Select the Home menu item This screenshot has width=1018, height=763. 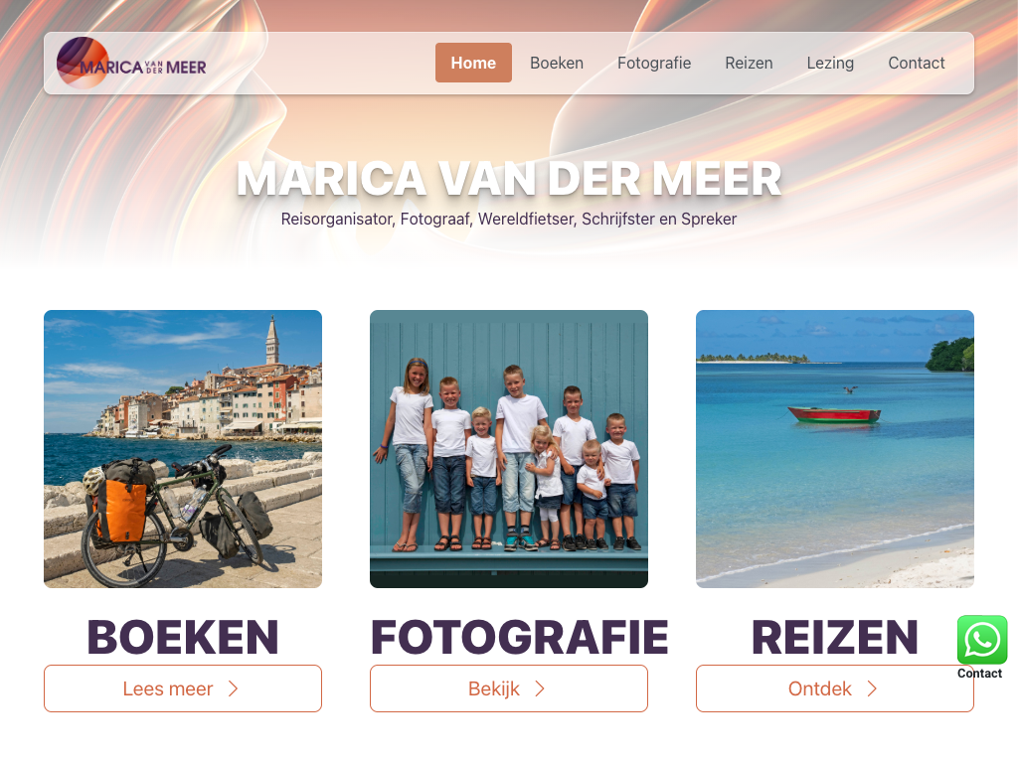click(473, 63)
